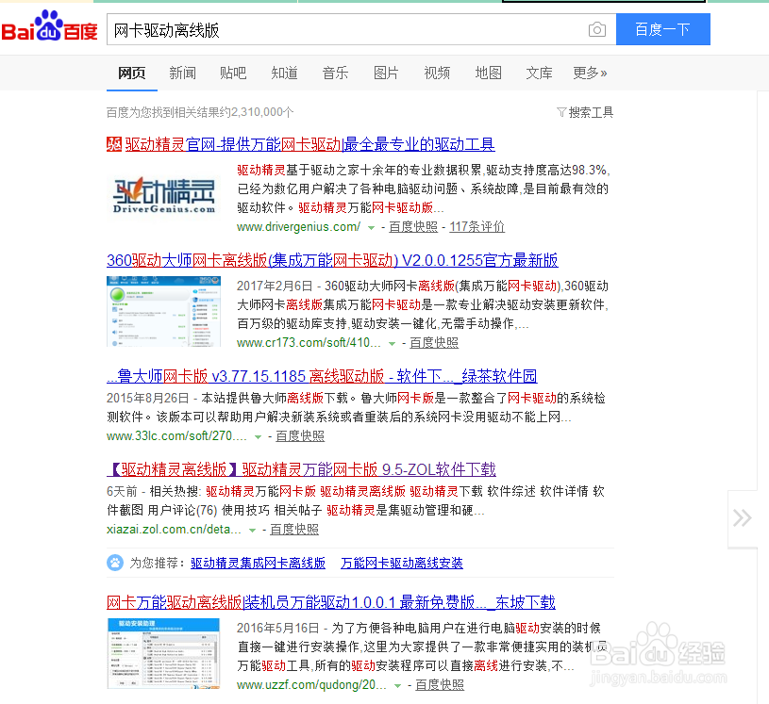Image resolution: width=769 pixels, height=704 pixels.
Task: Expand the arrow beside www.cr173.com/soft/410...
Action: [392, 343]
